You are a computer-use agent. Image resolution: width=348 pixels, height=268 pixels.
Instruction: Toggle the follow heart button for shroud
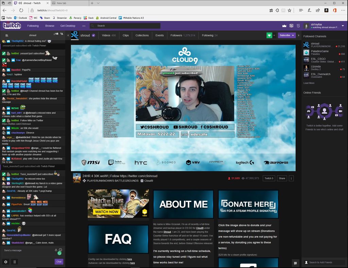269,35
